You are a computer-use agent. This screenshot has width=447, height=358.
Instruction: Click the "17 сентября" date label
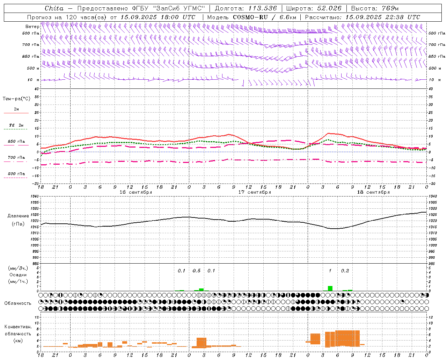[x=255, y=192]
